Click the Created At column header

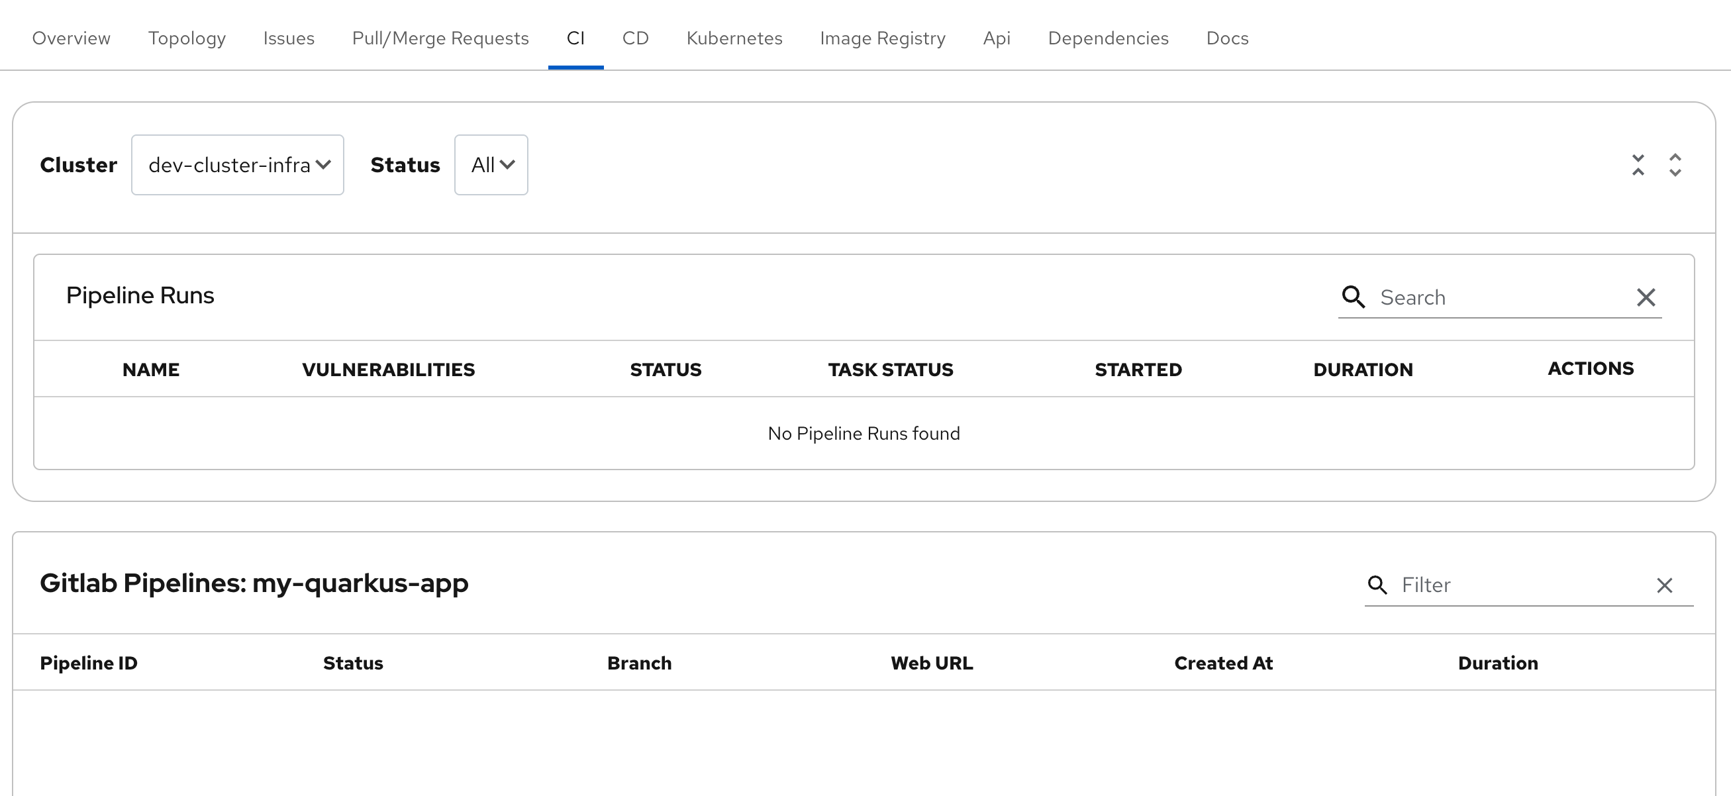(x=1223, y=663)
